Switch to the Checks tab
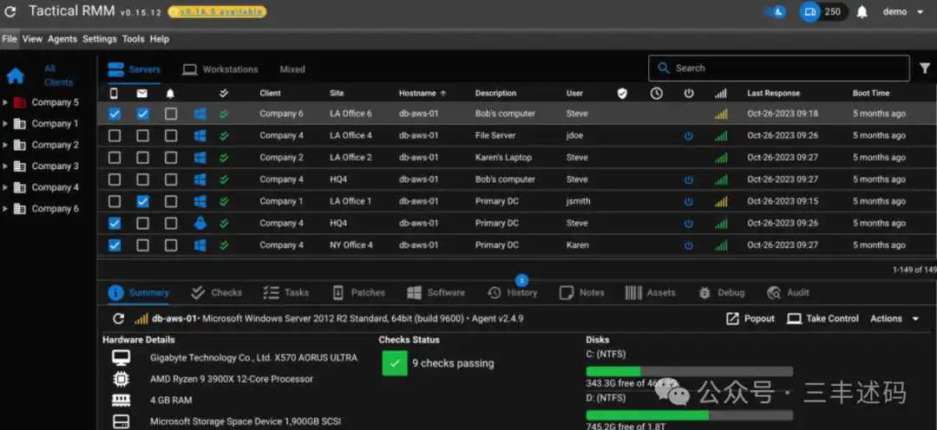This screenshot has height=430, width=937. coord(216,293)
